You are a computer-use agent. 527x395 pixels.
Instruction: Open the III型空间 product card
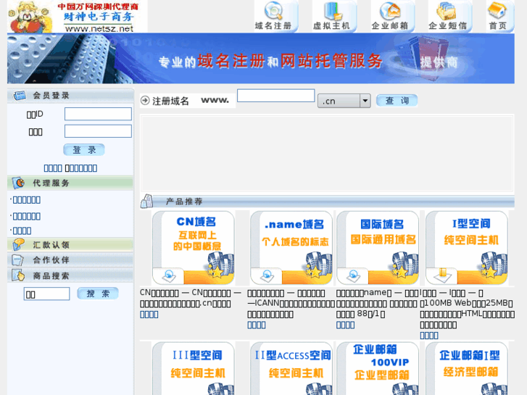[194, 368]
